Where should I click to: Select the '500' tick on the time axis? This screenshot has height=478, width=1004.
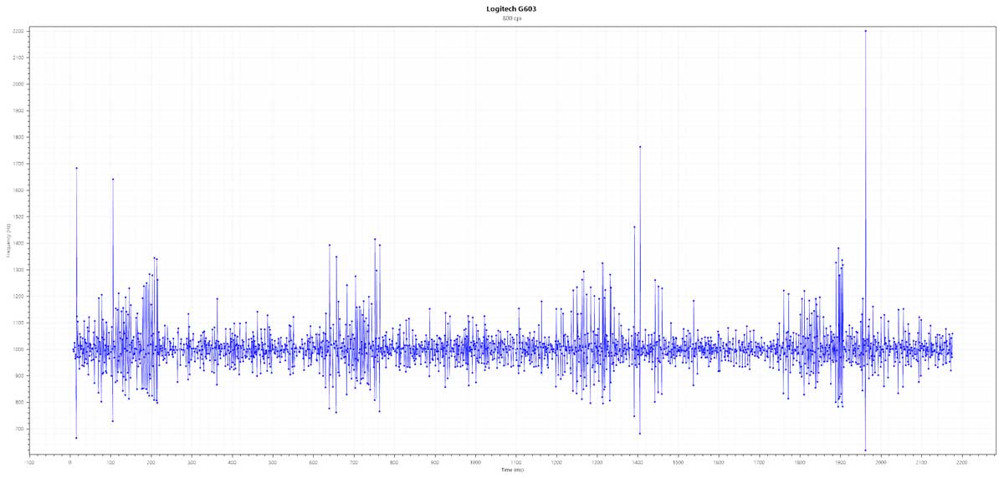pyautogui.click(x=273, y=461)
